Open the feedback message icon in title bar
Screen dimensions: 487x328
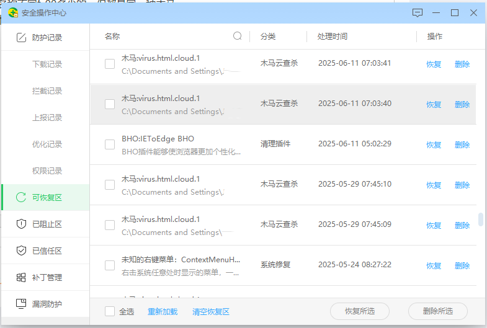(418, 12)
